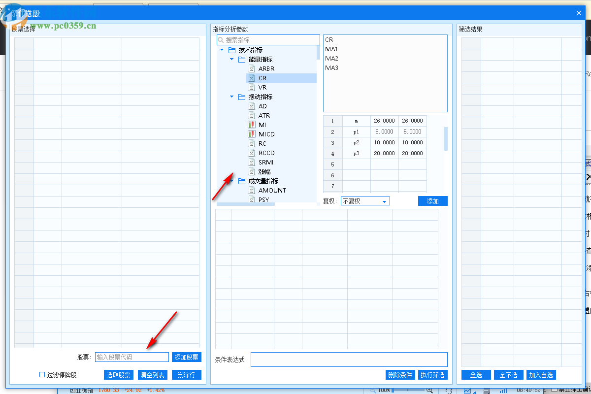Choose the VR indicator formula icon

click(x=252, y=88)
